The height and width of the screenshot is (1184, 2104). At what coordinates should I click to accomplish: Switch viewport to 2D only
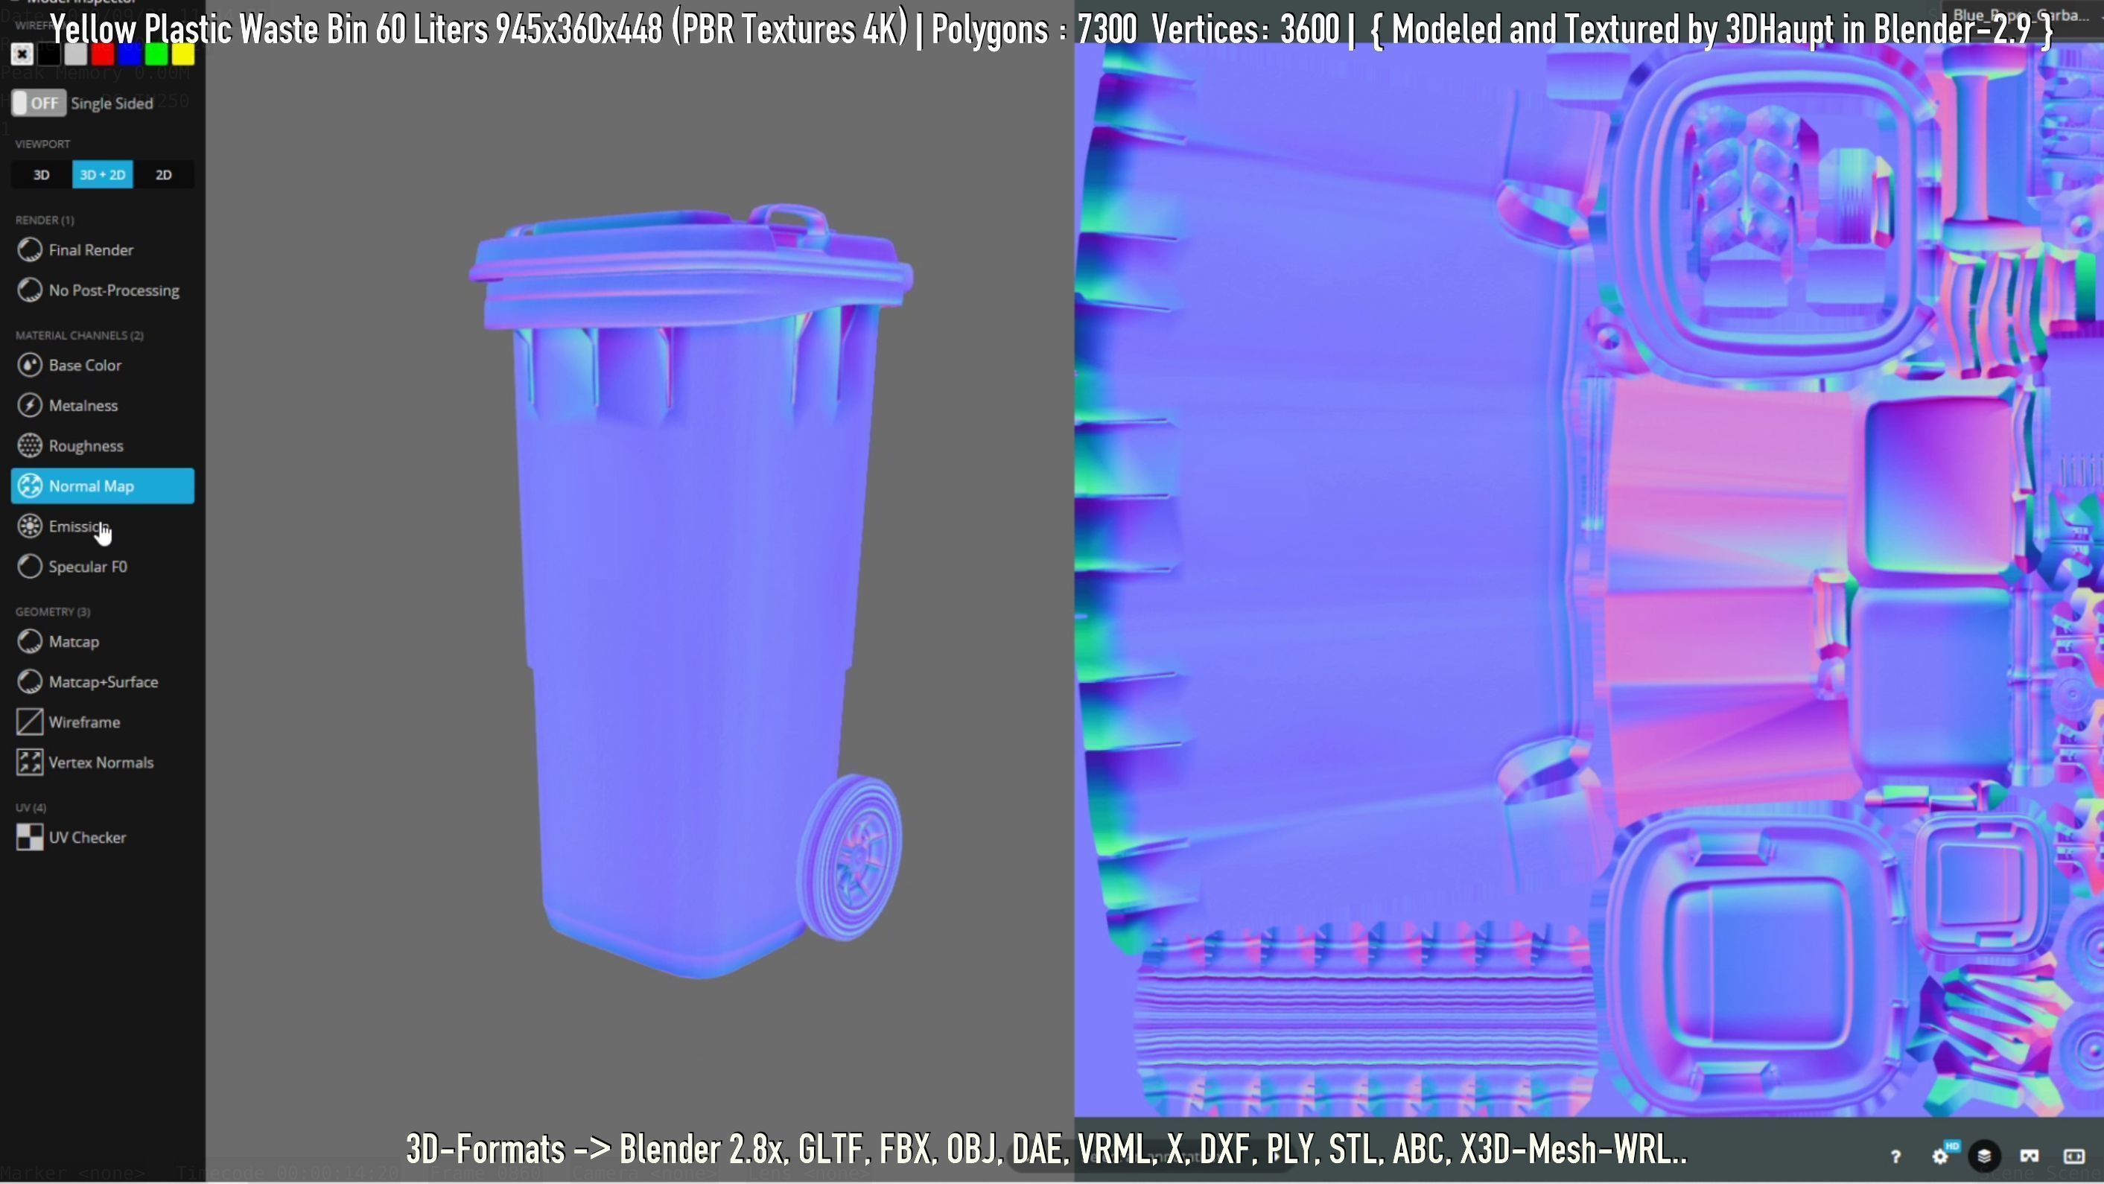164,175
